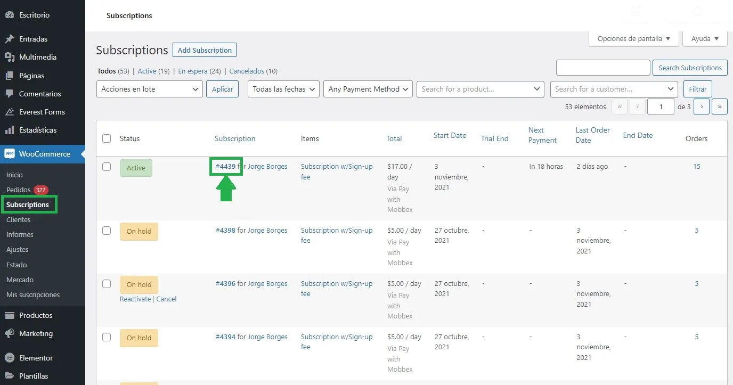Expand the Ayuda help panel
Viewport: 733px width, 385px height.
[705, 39]
